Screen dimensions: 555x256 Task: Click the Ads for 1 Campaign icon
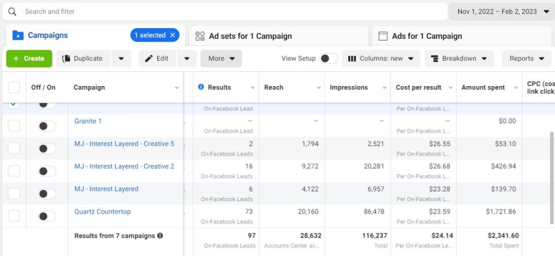tap(383, 36)
